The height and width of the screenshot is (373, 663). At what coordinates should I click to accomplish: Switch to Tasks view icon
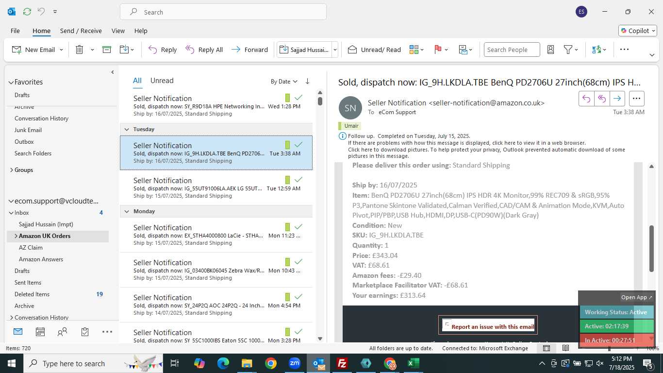pyautogui.click(x=85, y=332)
